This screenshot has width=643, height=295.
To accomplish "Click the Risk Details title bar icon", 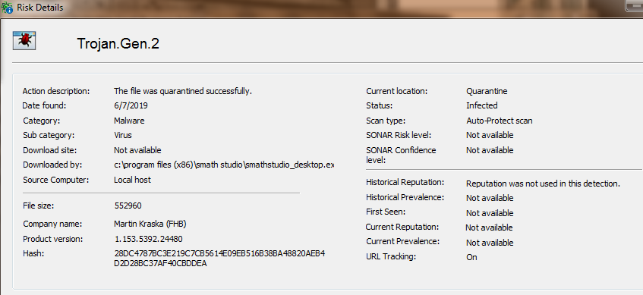I will [7, 8].
